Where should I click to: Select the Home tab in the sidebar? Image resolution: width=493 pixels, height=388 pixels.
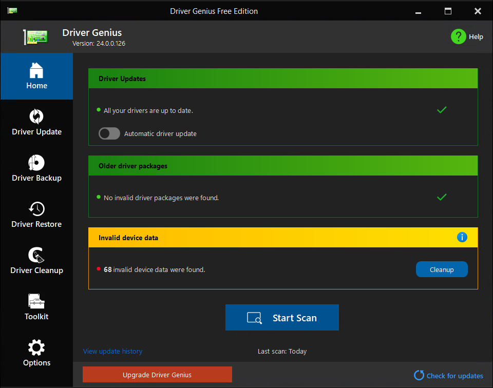click(x=36, y=76)
